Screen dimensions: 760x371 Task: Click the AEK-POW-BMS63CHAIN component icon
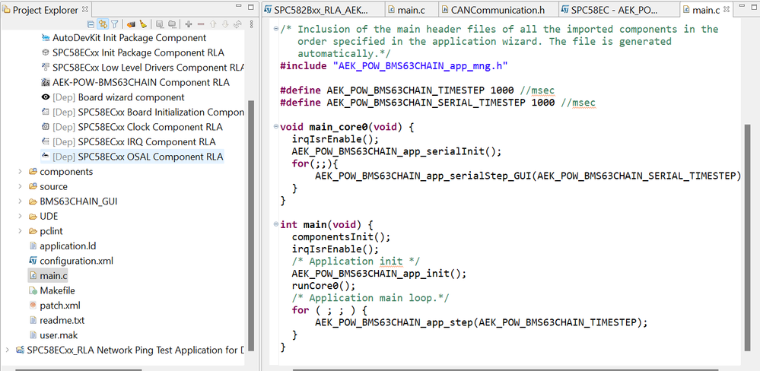pos(46,82)
